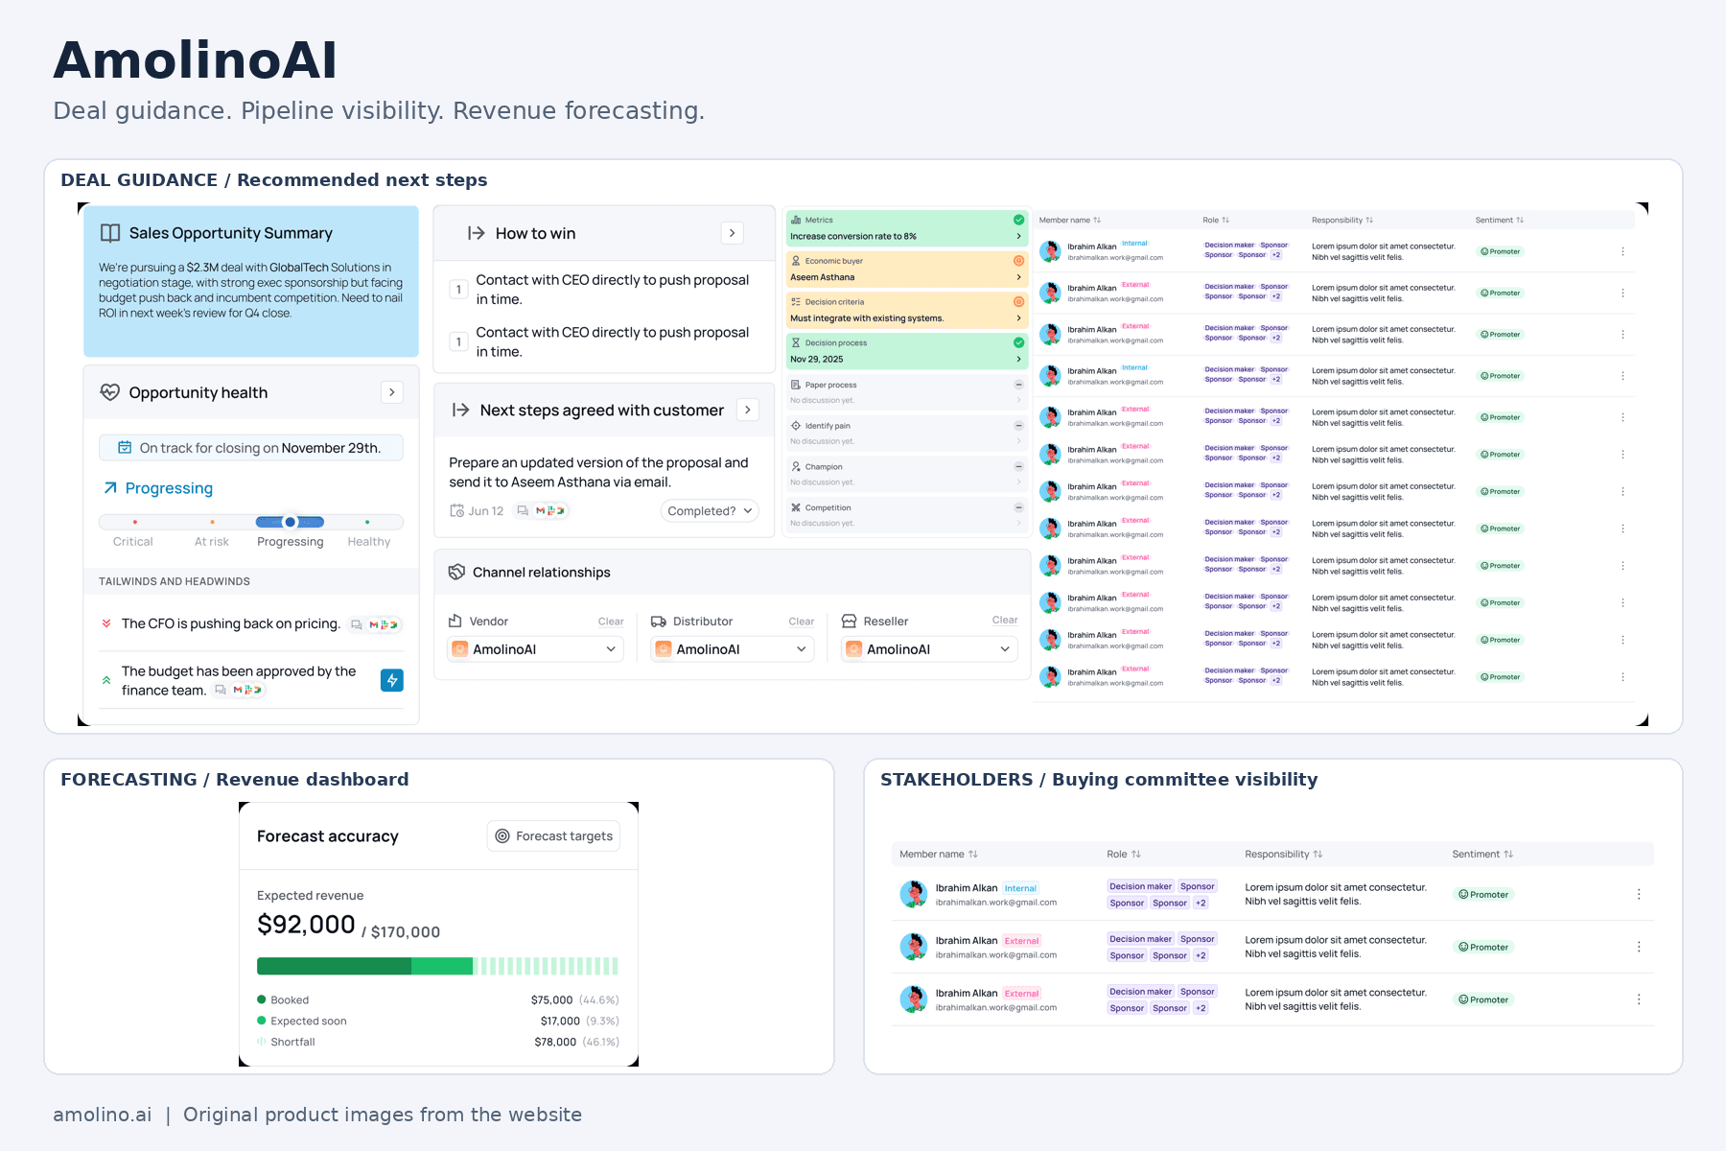Image resolution: width=1726 pixels, height=1151 pixels.
Task: Click Internal tag in stakeholders table
Action: pos(1020,888)
